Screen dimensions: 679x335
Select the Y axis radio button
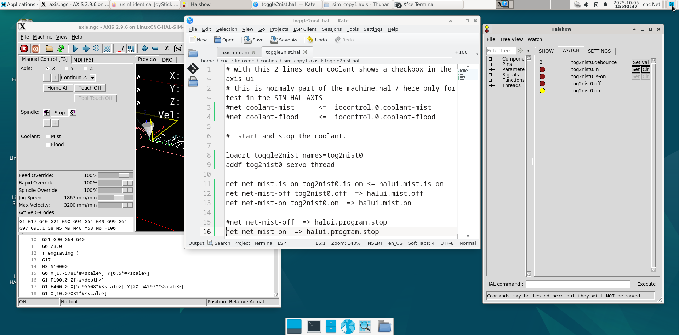click(67, 68)
